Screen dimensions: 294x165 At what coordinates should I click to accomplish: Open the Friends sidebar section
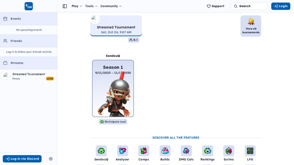(x=29, y=41)
